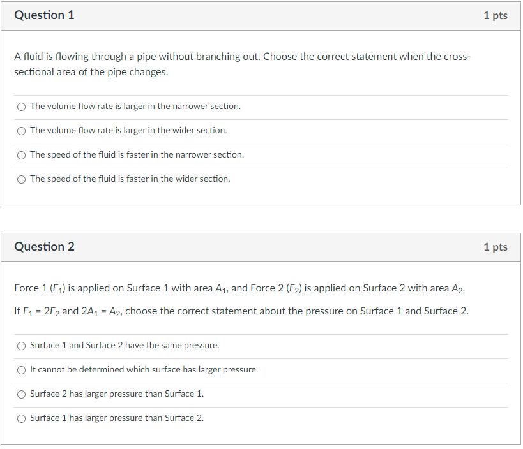Click the Question 2 heading
The width and height of the screenshot is (523, 449).
(44, 247)
